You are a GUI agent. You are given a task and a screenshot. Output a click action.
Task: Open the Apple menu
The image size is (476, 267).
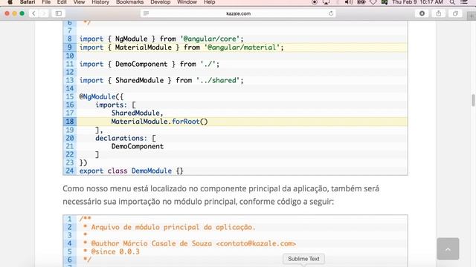tap(10, 2)
